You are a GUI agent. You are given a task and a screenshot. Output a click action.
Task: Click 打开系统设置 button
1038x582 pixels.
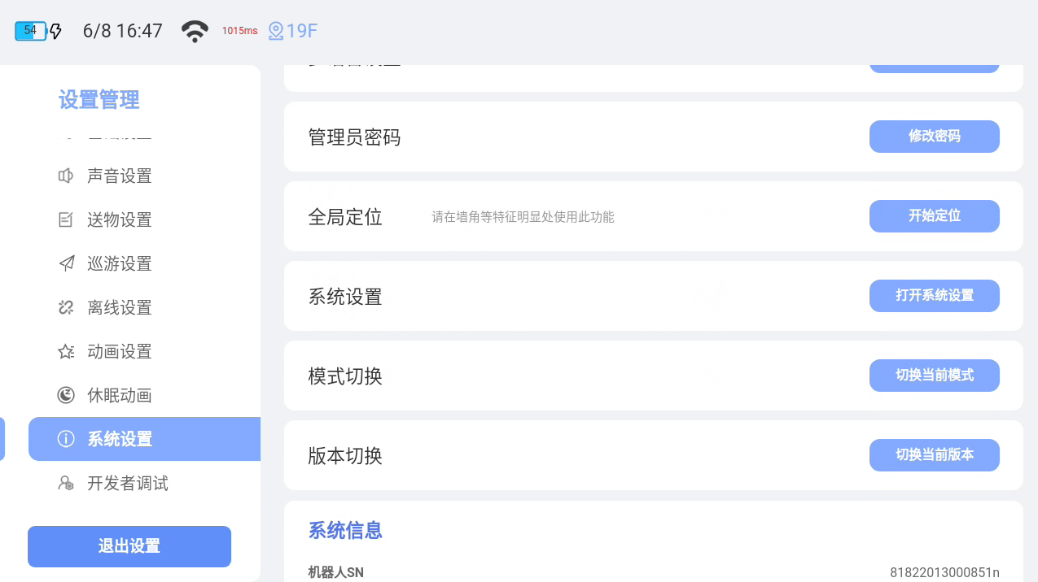point(934,296)
